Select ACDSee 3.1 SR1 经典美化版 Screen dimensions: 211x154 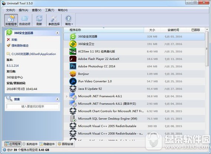point(97,52)
